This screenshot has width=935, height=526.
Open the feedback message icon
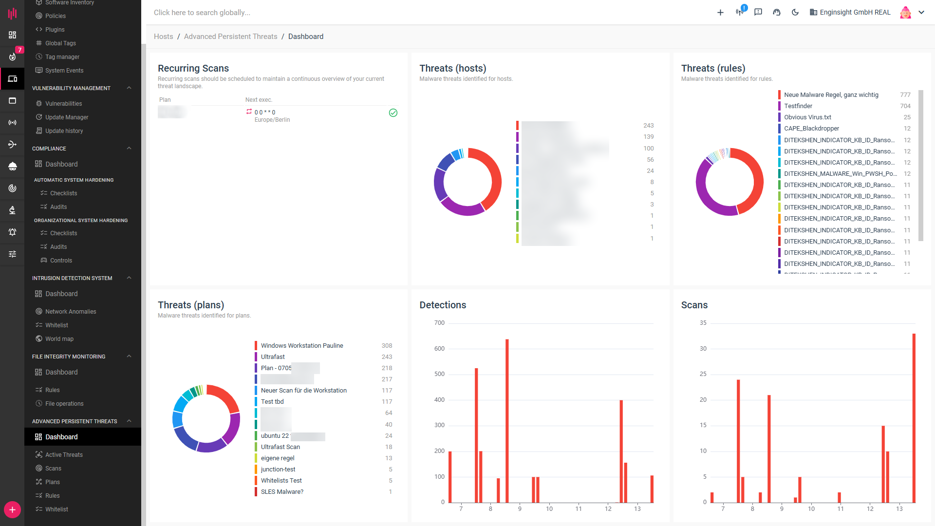758,12
